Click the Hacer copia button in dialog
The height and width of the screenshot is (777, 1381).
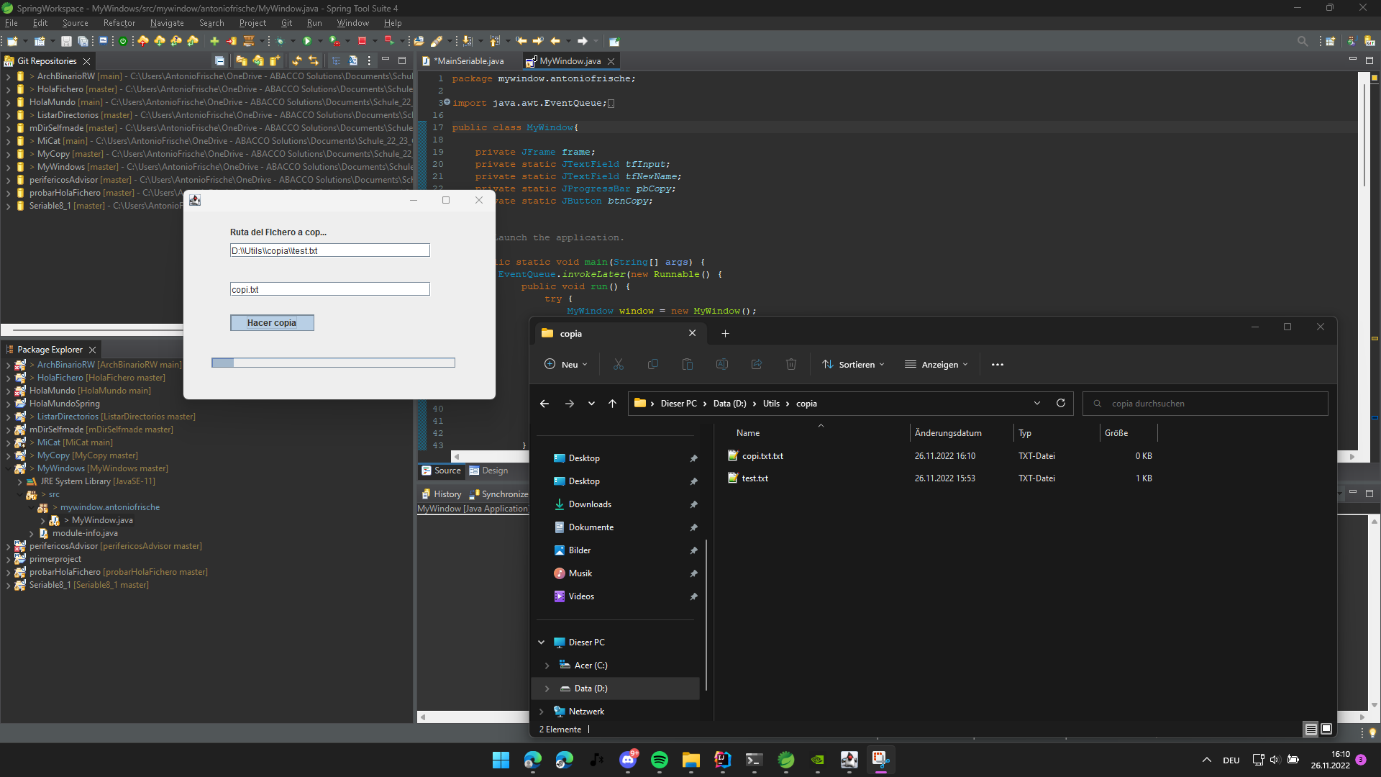click(x=272, y=322)
